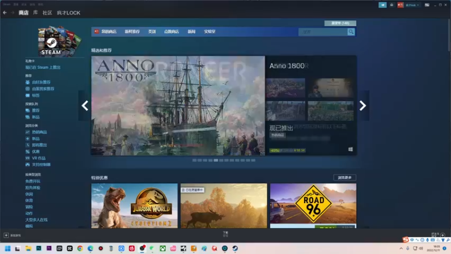
Task: Switch to Big Picture mode icon
Action: [x=427, y=5]
